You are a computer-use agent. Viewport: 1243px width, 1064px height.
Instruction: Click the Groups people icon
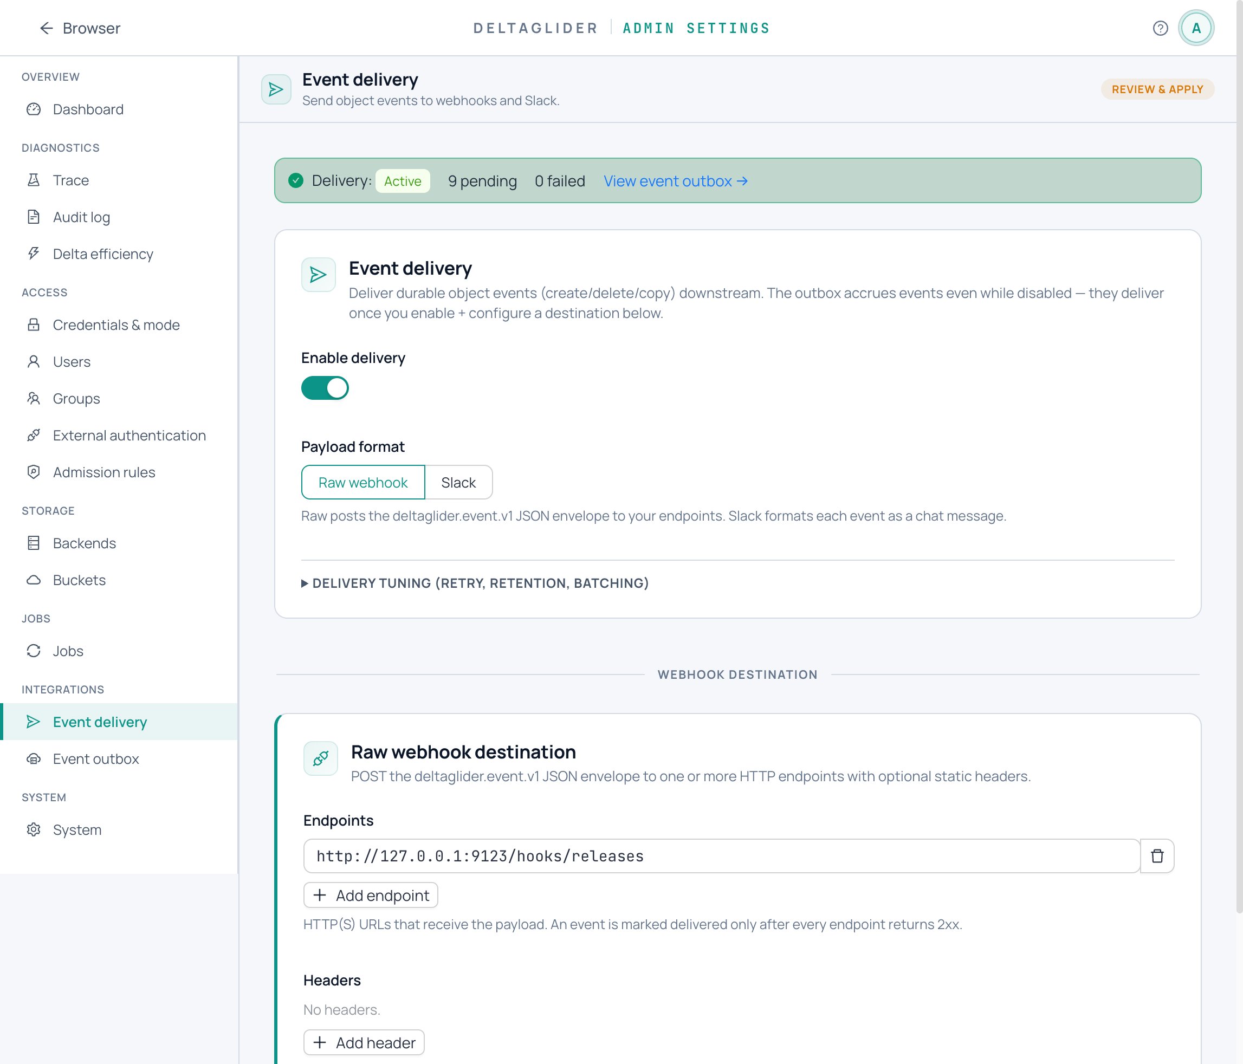pyautogui.click(x=34, y=398)
